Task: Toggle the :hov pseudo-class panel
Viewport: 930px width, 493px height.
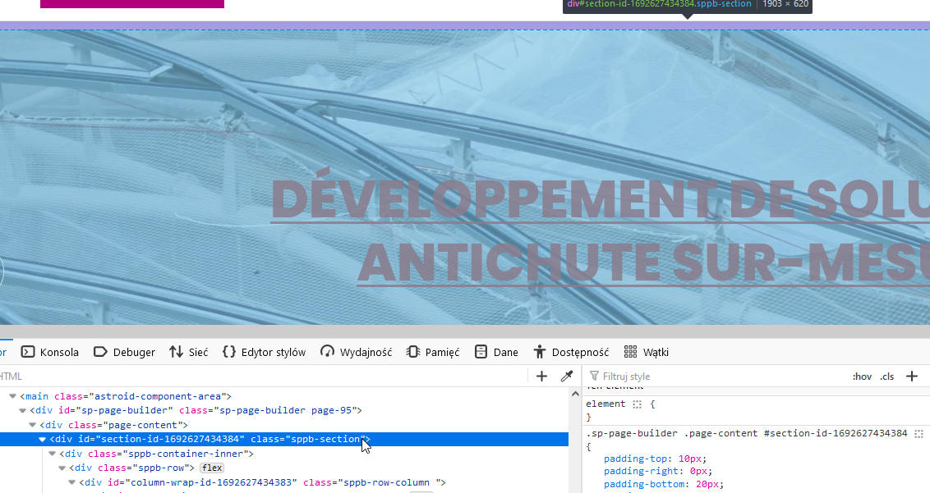Action: (x=862, y=377)
